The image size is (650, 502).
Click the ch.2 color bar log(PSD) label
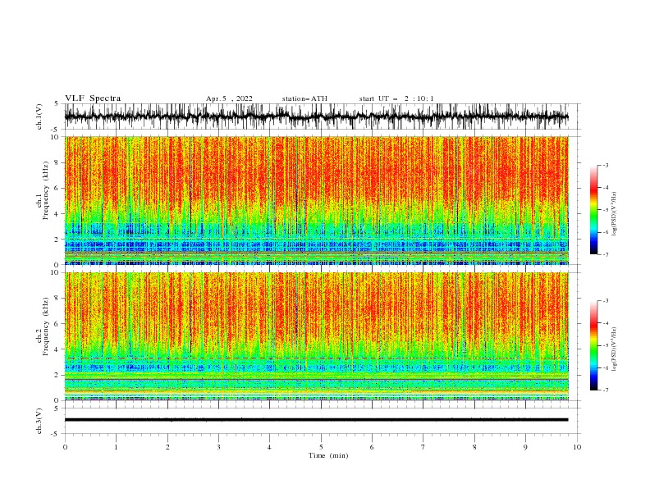coord(614,349)
